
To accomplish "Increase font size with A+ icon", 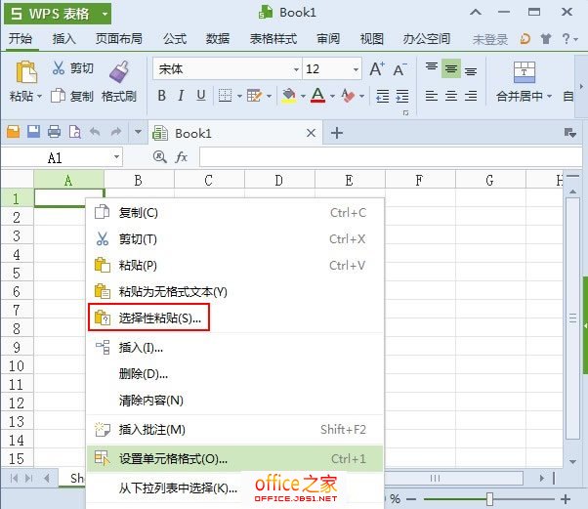I will 377,69.
